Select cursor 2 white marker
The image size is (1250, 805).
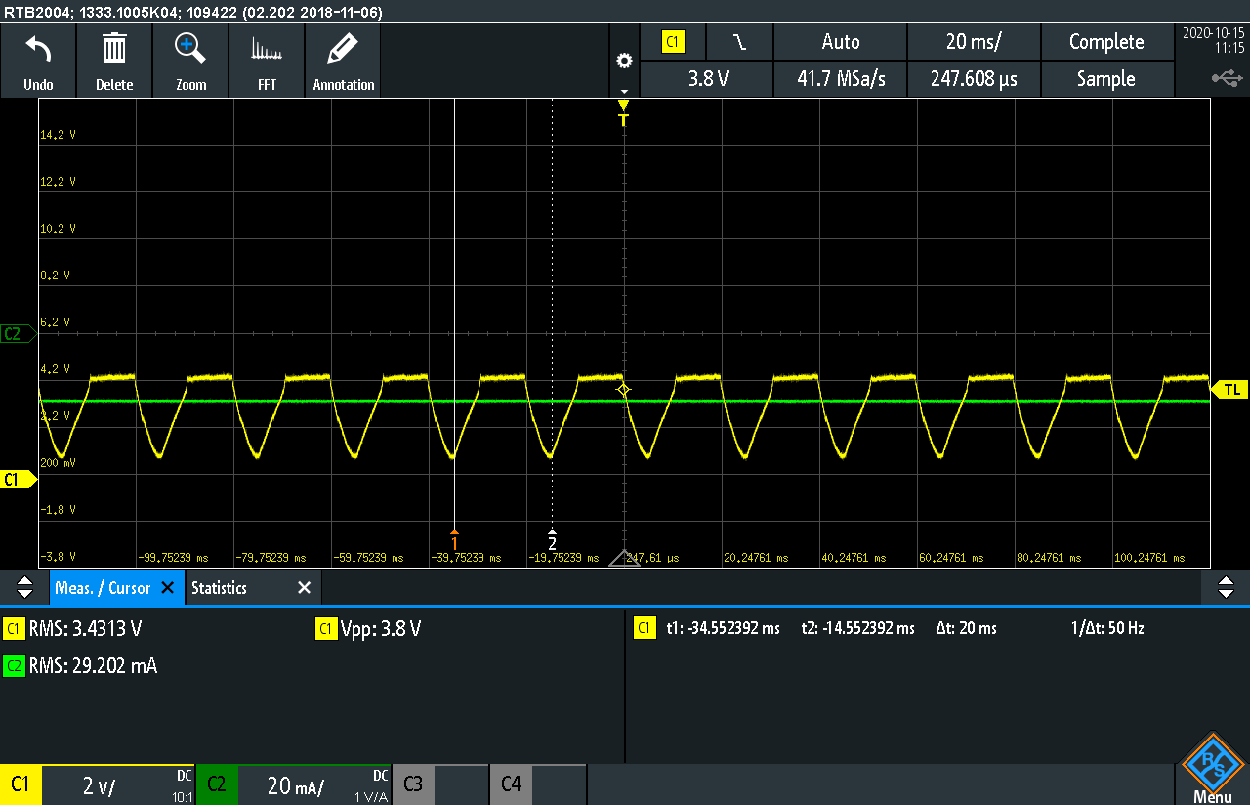point(552,540)
